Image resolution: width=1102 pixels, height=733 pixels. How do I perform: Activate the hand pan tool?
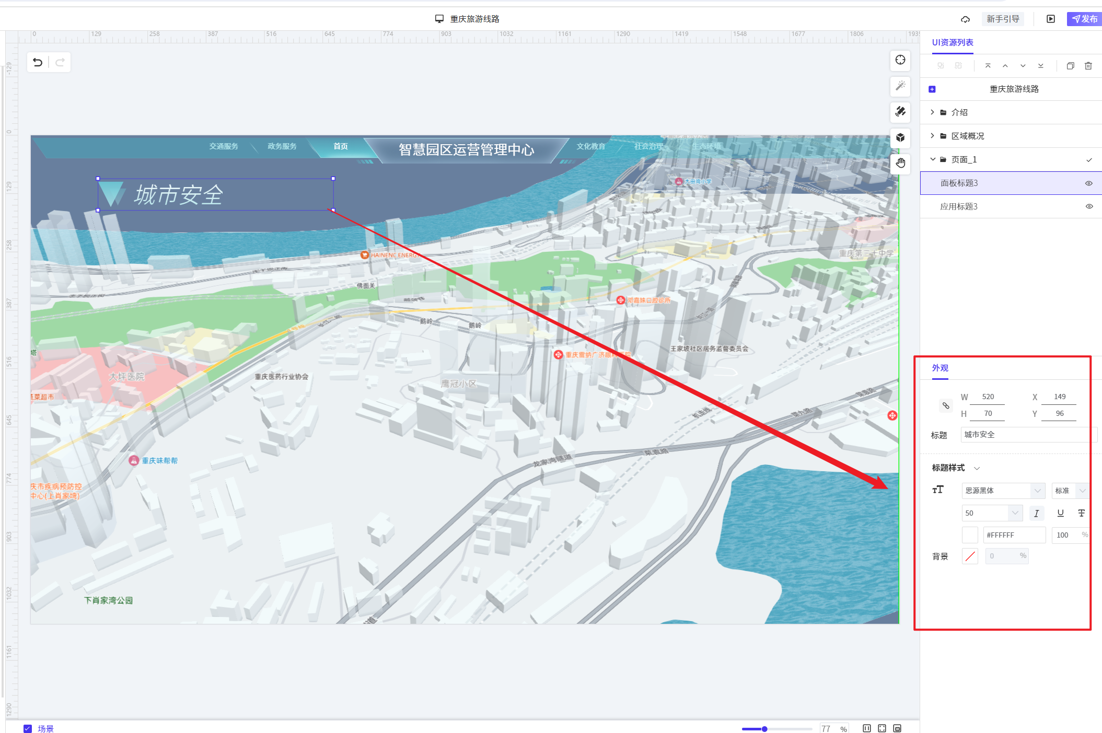[900, 163]
